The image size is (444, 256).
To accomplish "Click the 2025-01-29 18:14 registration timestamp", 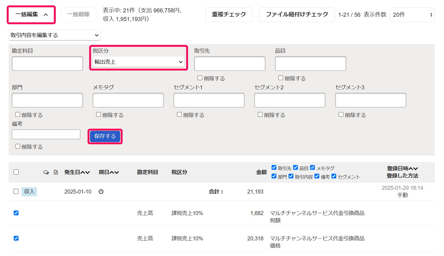I will [x=403, y=188].
